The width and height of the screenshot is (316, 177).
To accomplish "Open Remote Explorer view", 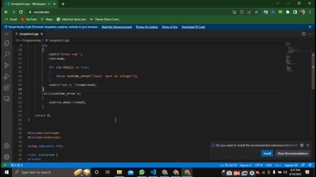I will coord(6,99).
